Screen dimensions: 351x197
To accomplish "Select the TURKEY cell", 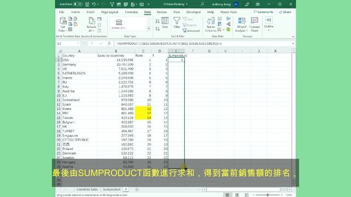I will tap(79, 131).
